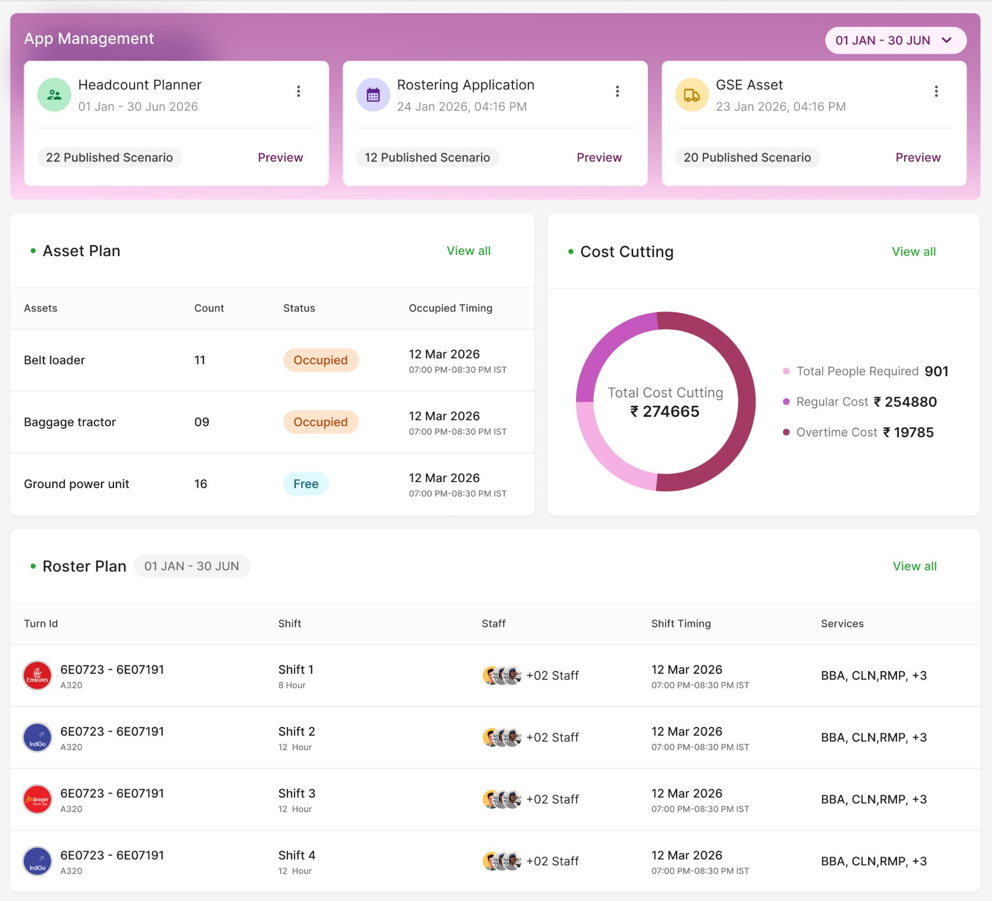This screenshot has height=901, width=992.
Task: Click the Staff column header
Action: [x=494, y=624]
